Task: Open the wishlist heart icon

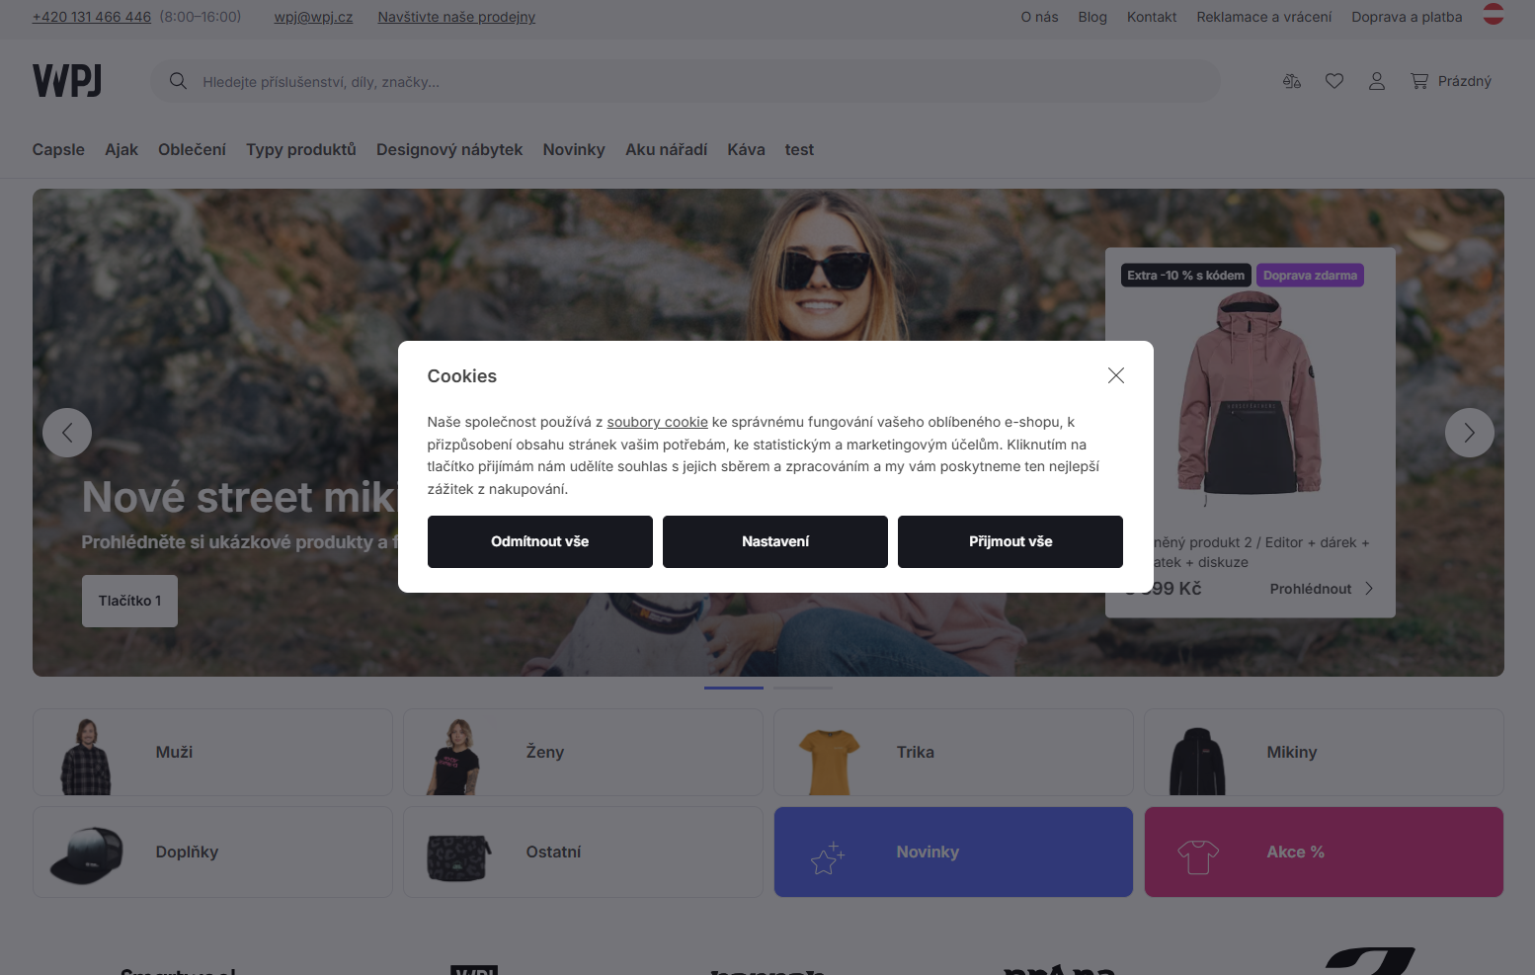Action: [x=1334, y=81]
